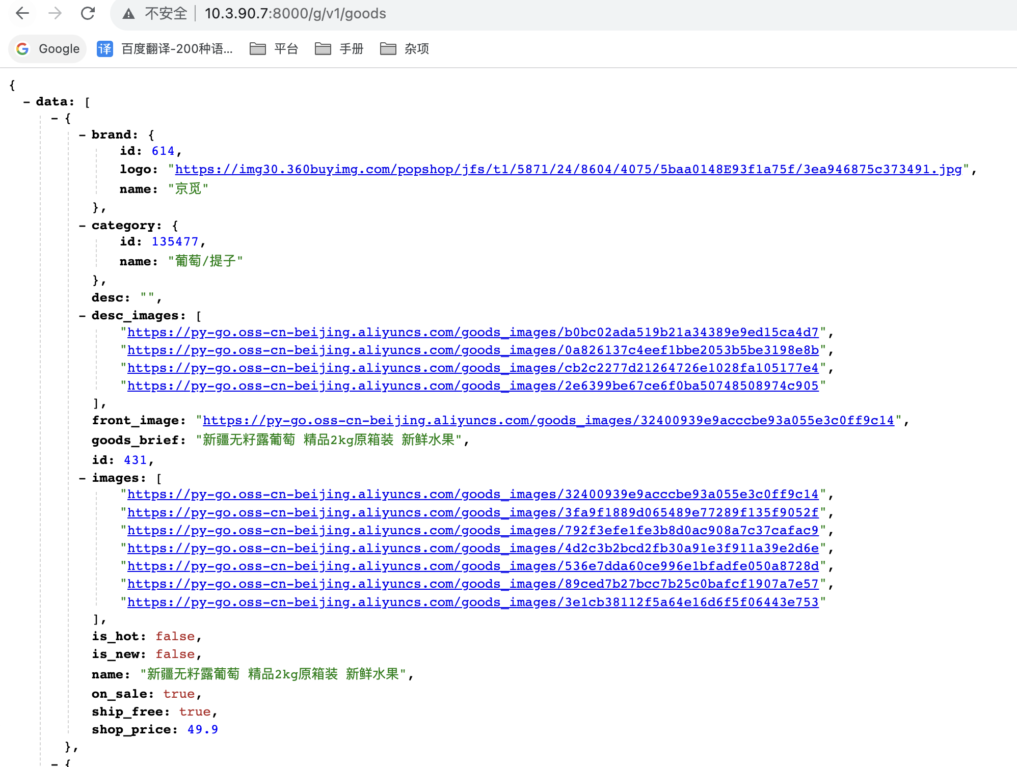This screenshot has height=767, width=1017.
Task: Click the ship_free true value
Action: click(195, 712)
